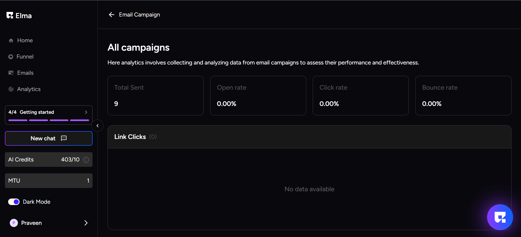Screen dimensions: 521x237
Task: Collapse the sidebar with the chevron button
Action: 97,126
